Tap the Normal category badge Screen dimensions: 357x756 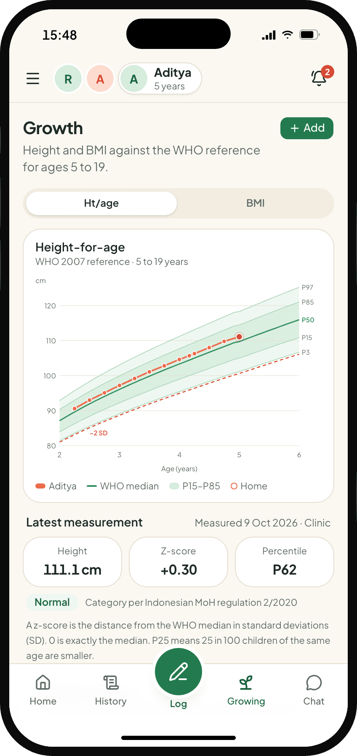point(52,602)
